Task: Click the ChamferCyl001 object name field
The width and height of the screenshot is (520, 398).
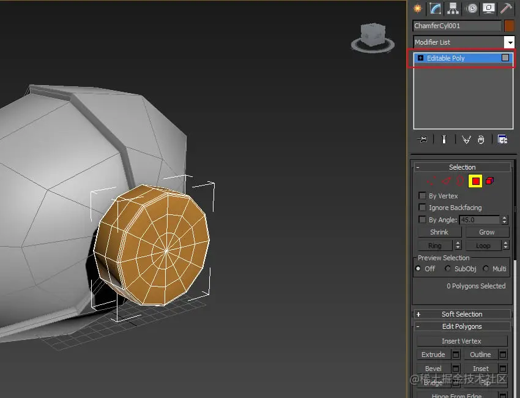Action: pyautogui.click(x=457, y=26)
